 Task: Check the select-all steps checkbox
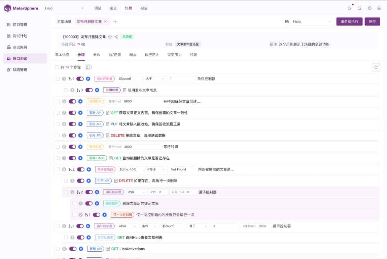pyautogui.click(x=57, y=67)
